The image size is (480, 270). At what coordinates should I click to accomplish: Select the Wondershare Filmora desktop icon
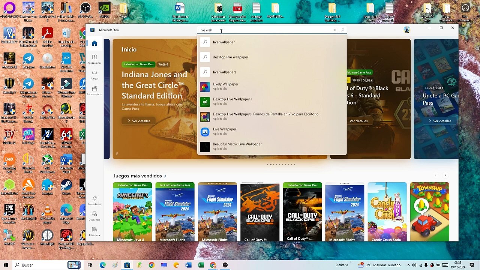click(66, 87)
